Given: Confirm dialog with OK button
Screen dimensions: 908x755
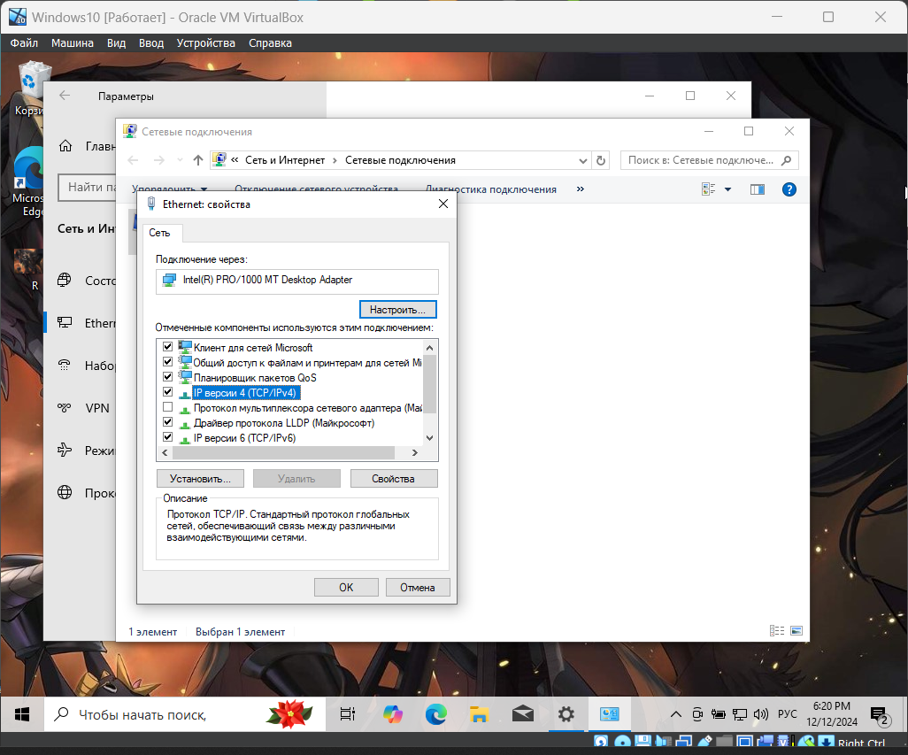Looking at the screenshot, I should [346, 587].
